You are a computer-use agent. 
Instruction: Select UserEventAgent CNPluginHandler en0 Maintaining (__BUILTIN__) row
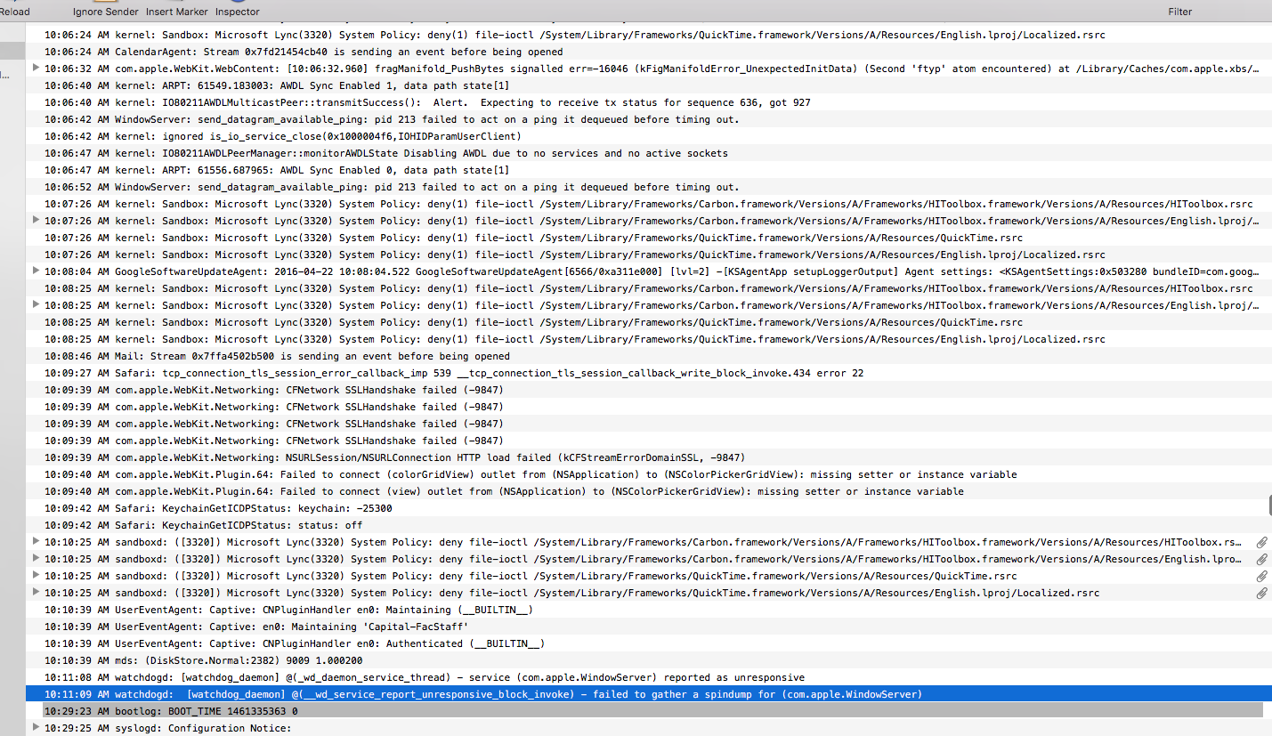click(649, 610)
